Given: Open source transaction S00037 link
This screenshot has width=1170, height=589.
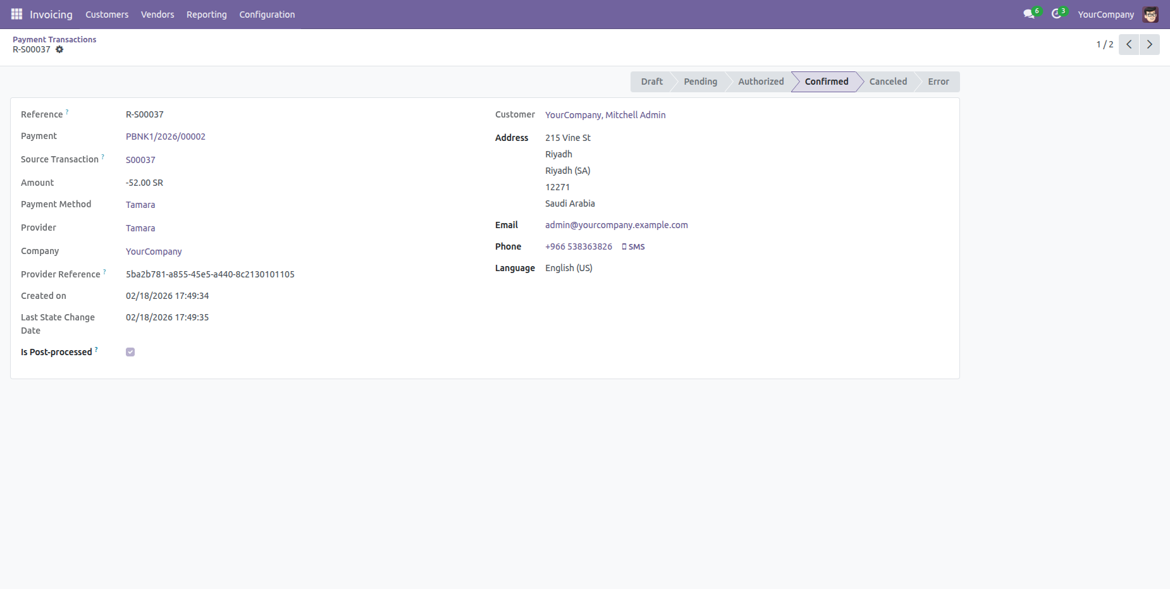Looking at the screenshot, I should pos(140,160).
